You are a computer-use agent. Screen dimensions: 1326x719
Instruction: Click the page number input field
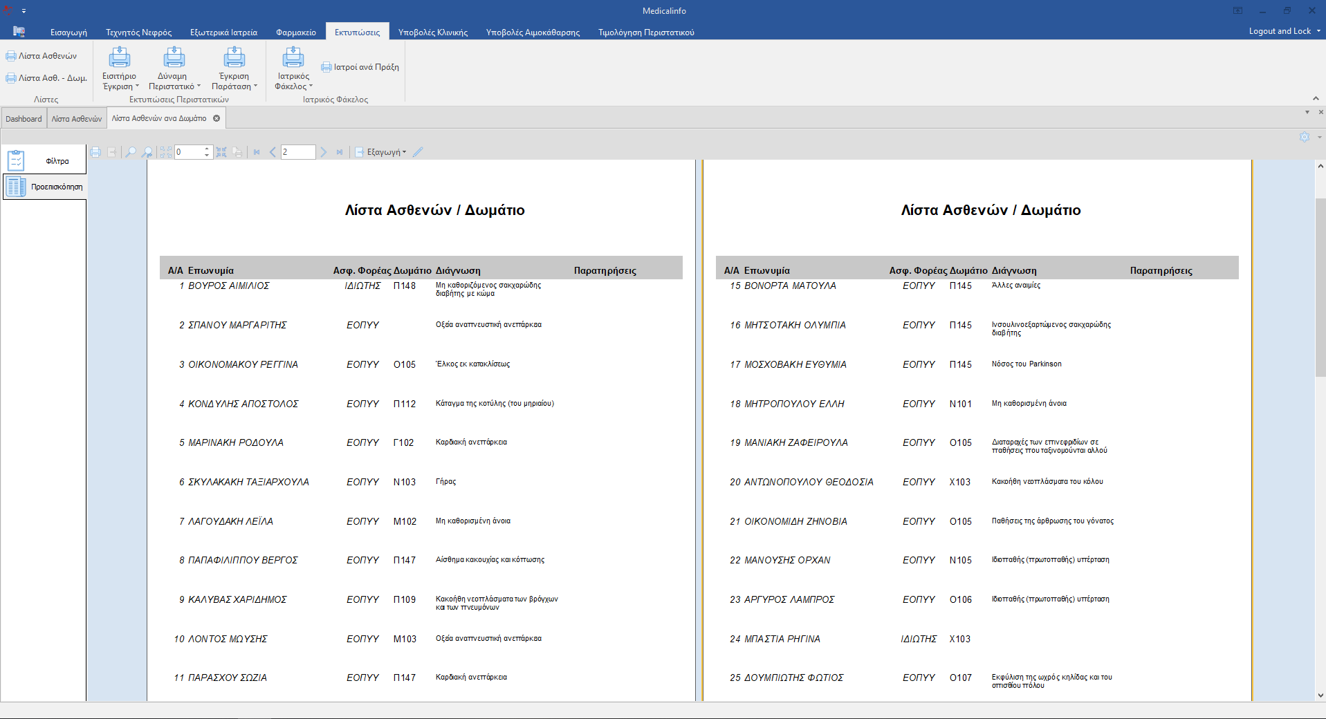coord(297,152)
